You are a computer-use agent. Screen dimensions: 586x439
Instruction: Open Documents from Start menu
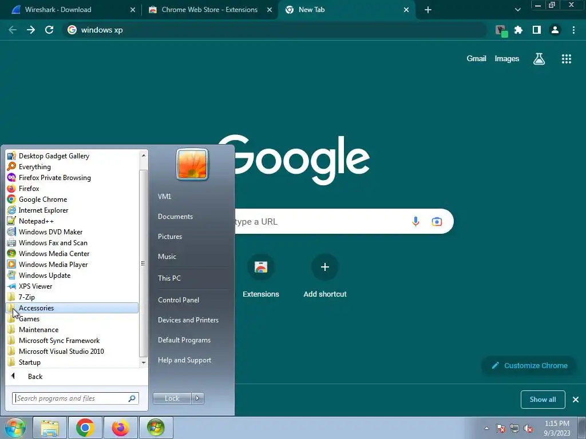click(175, 217)
